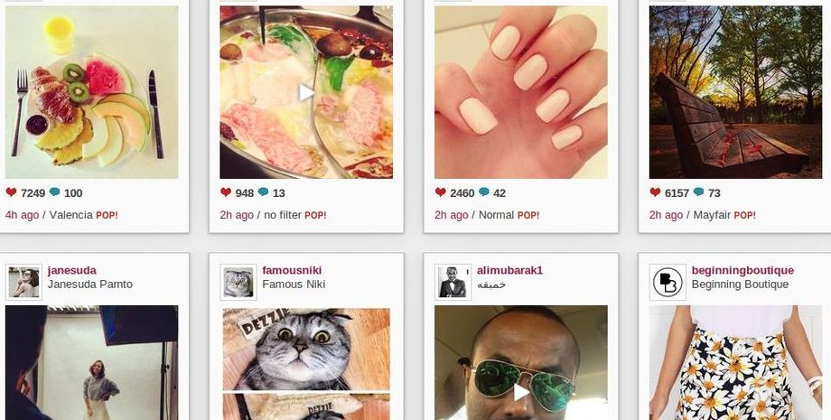The width and height of the screenshot is (831, 420).
Task: Click the '4h ago' timestamp link
Action: [x=22, y=215]
